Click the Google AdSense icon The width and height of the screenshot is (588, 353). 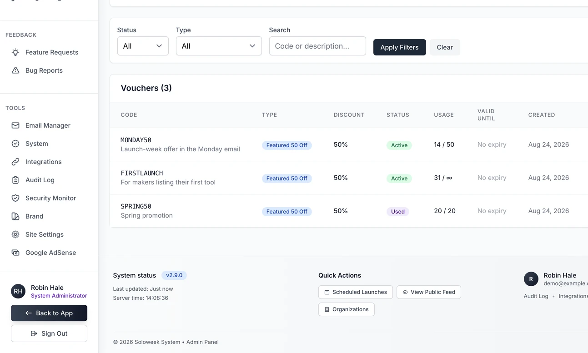pyautogui.click(x=15, y=253)
